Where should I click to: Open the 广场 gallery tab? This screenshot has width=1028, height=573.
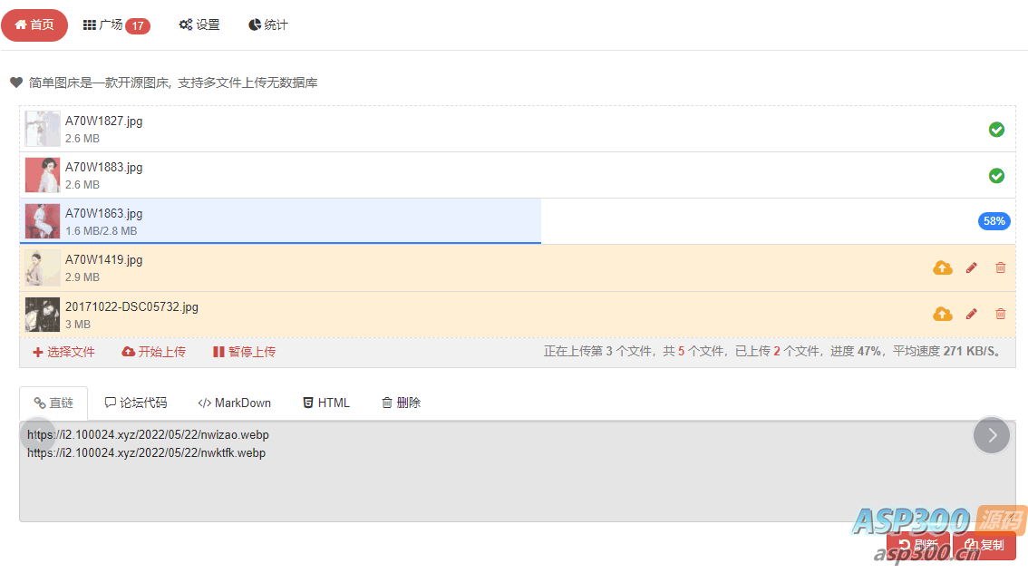pyautogui.click(x=116, y=25)
